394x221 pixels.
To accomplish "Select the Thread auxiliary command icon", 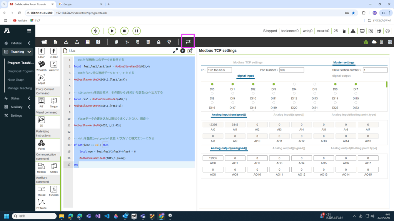I will click(x=42, y=191).
